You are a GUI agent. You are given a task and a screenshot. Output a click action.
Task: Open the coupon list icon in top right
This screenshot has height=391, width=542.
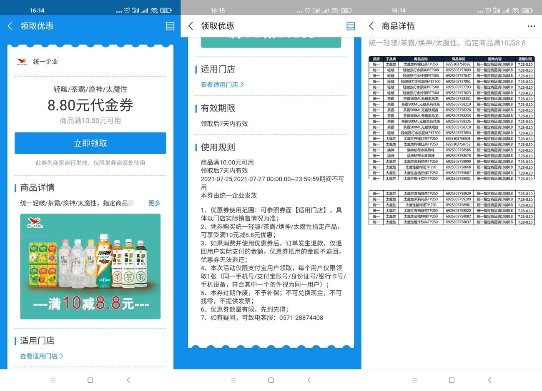click(x=170, y=26)
